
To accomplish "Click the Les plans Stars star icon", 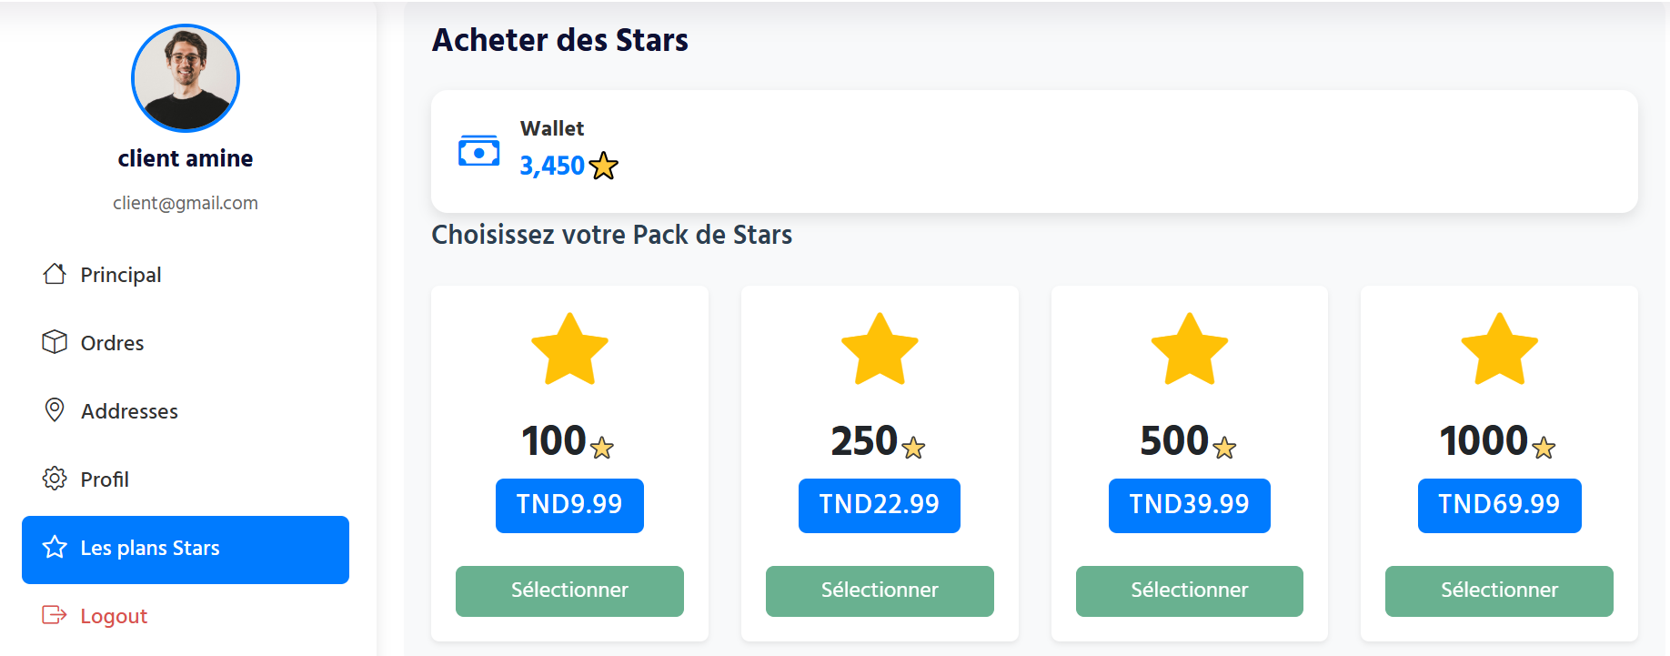I will point(55,547).
